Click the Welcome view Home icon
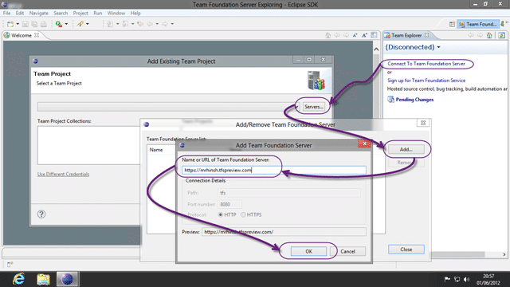Viewport: 510px width, 287px height. click(328, 35)
